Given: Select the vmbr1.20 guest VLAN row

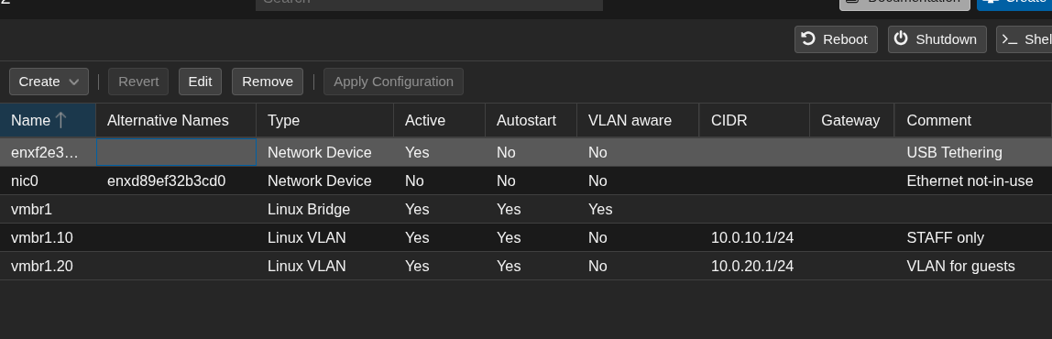Looking at the screenshot, I should tap(526, 266).
